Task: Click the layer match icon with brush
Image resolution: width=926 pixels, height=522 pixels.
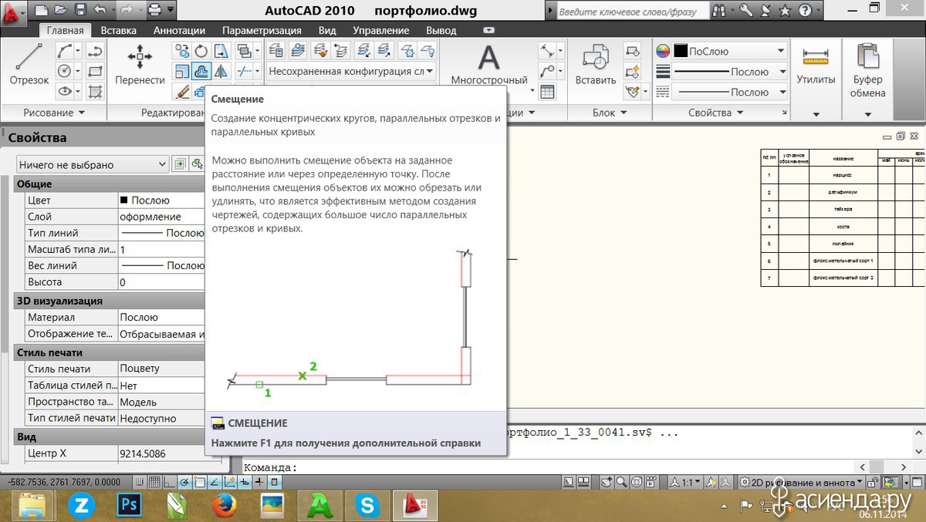Action: point(319,52)
